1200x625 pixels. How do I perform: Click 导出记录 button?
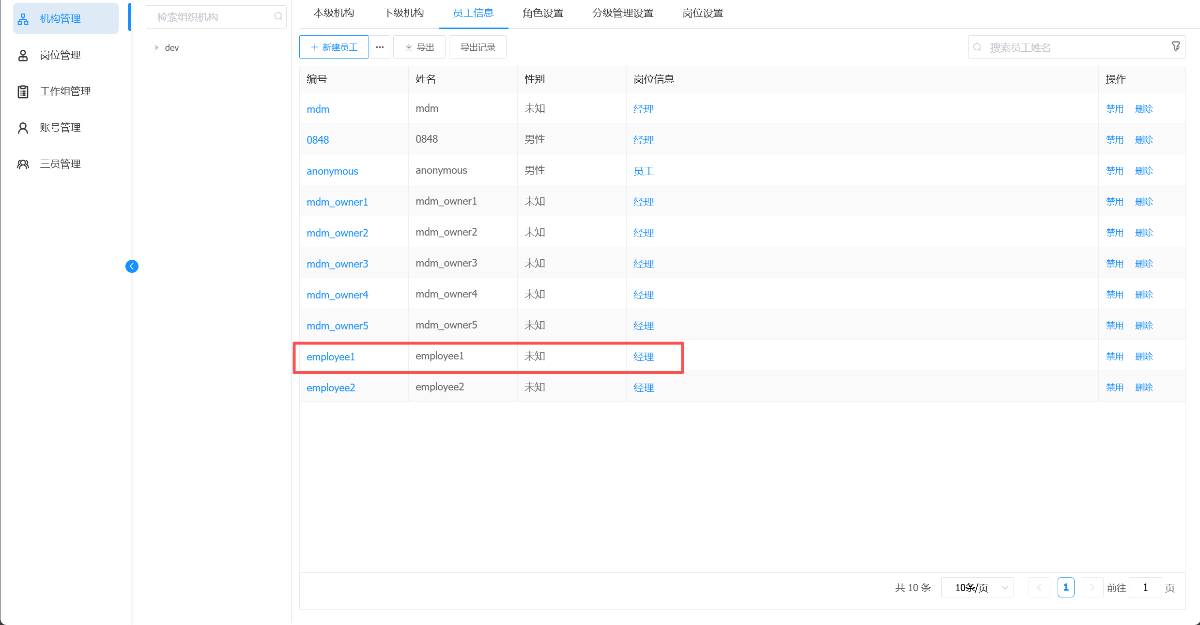click(x=477, y=47)
